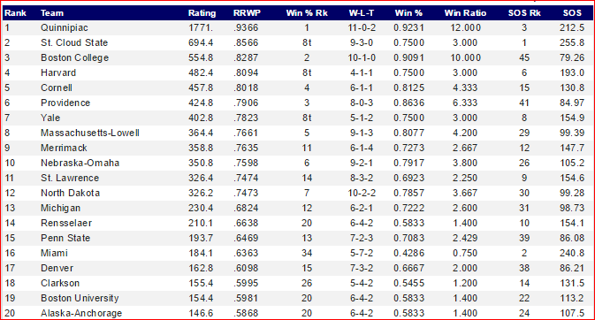Click Michigan's win ratio 2.600
This screenshot has height=320, width=595.
[465, 208]
